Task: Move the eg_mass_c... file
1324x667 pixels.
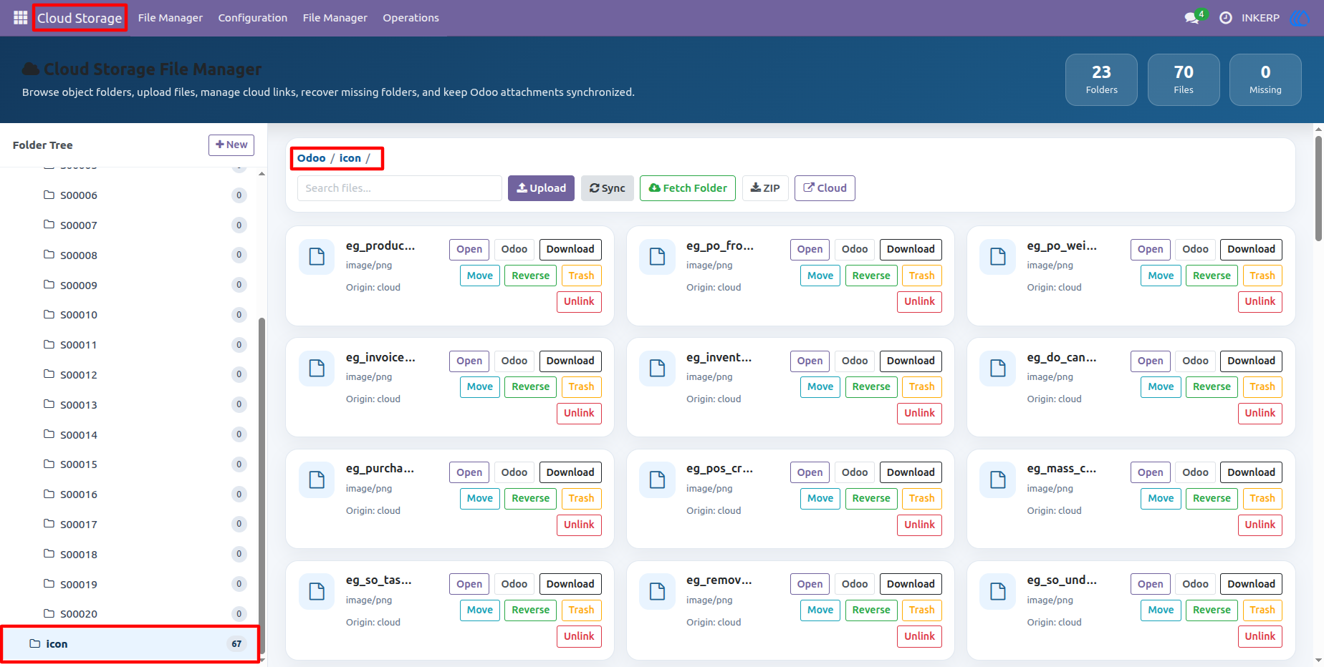Action: tap(1161, 498)
